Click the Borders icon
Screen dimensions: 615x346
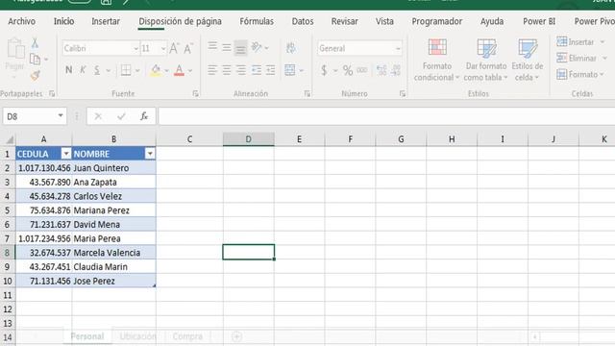point(126,70)
